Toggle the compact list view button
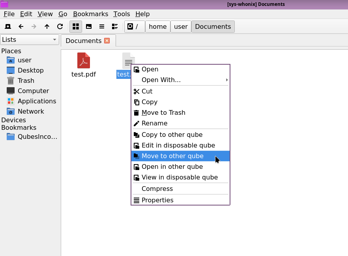Image resolution: width=348 pixels, height=256 pixels. pyautogui.click(x=102, y=26)
